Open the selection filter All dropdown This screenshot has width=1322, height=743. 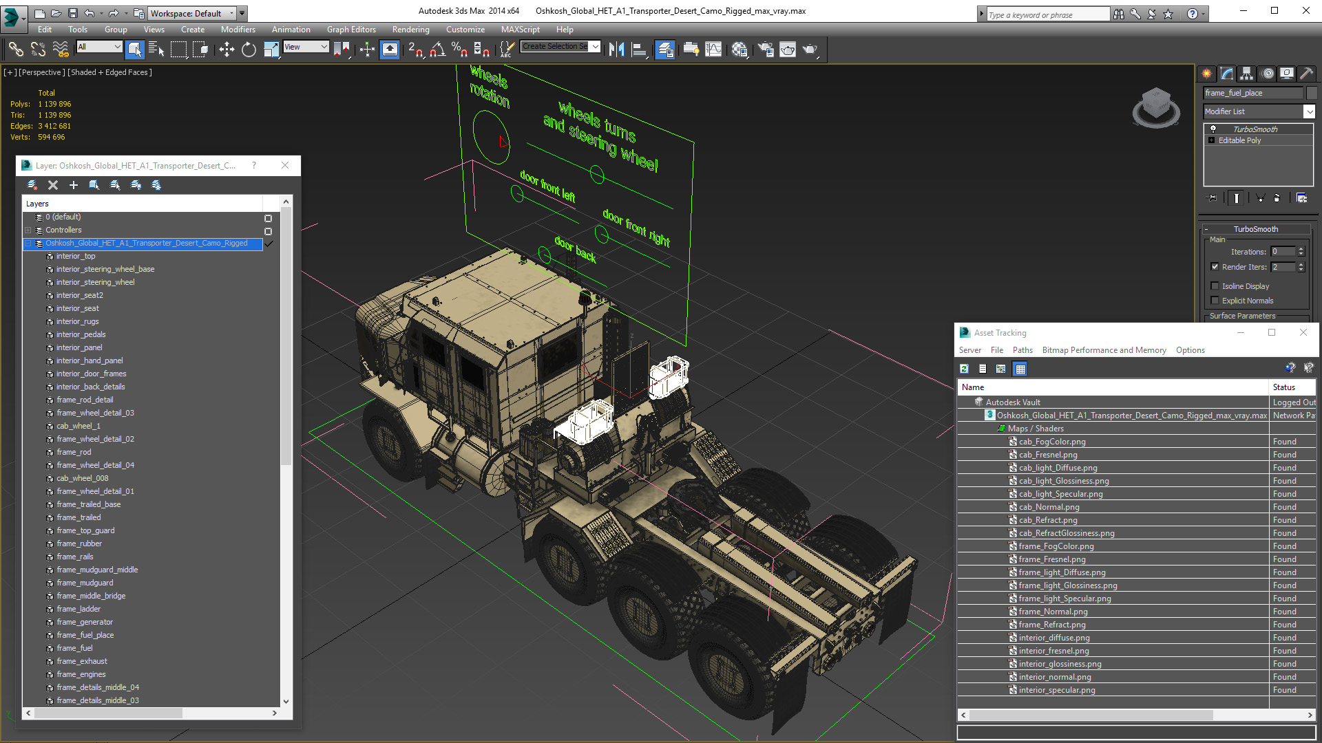pos(99,47)
